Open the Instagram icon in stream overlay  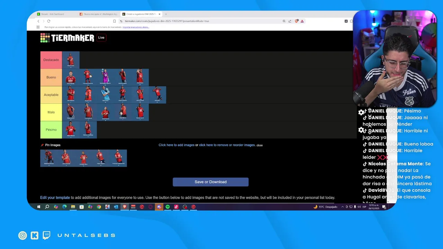(22, 236)
